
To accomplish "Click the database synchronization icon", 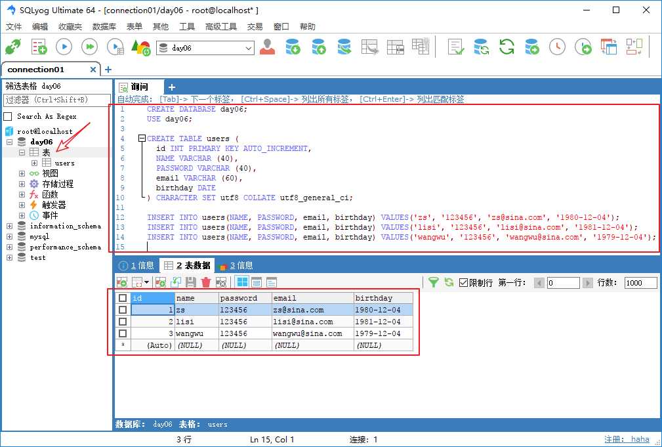I will (482, 47).
